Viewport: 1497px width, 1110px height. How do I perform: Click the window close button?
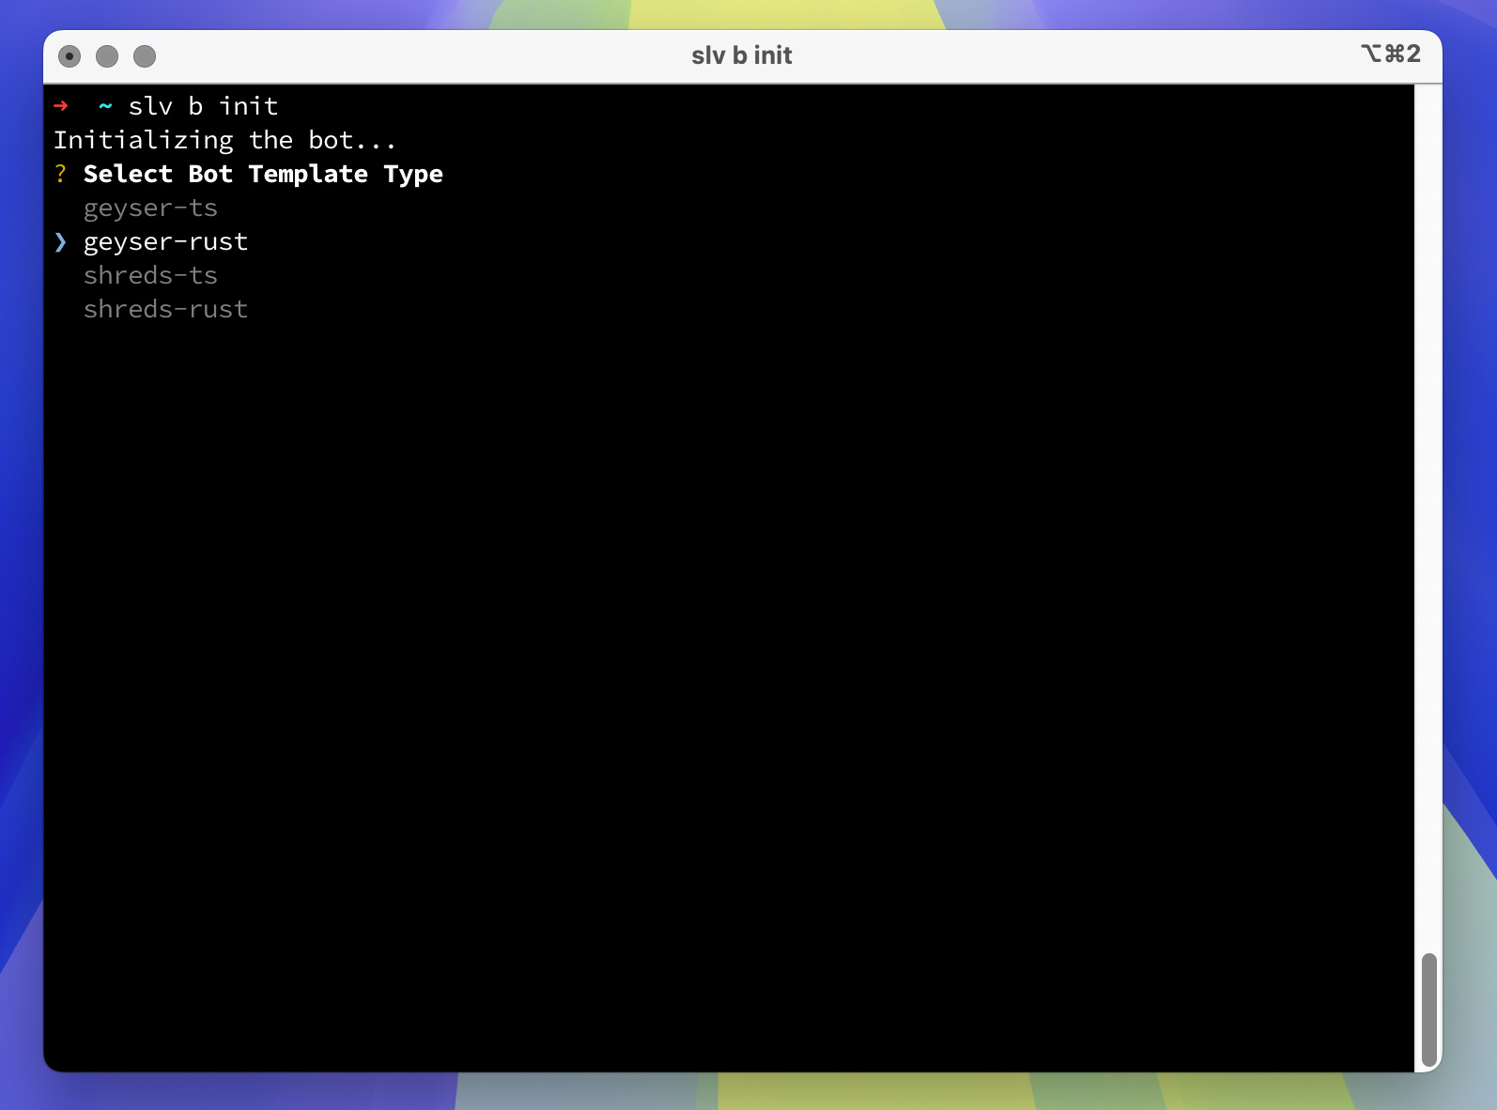tap(69, 56)
